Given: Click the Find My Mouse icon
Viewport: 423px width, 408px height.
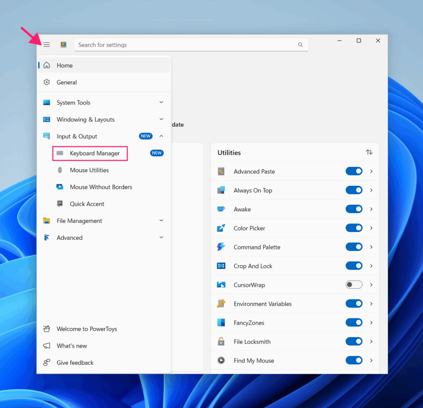Looking at the screenshot, I should coord(221,360).
